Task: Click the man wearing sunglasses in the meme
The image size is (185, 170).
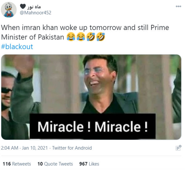Action: pos(7,93)
